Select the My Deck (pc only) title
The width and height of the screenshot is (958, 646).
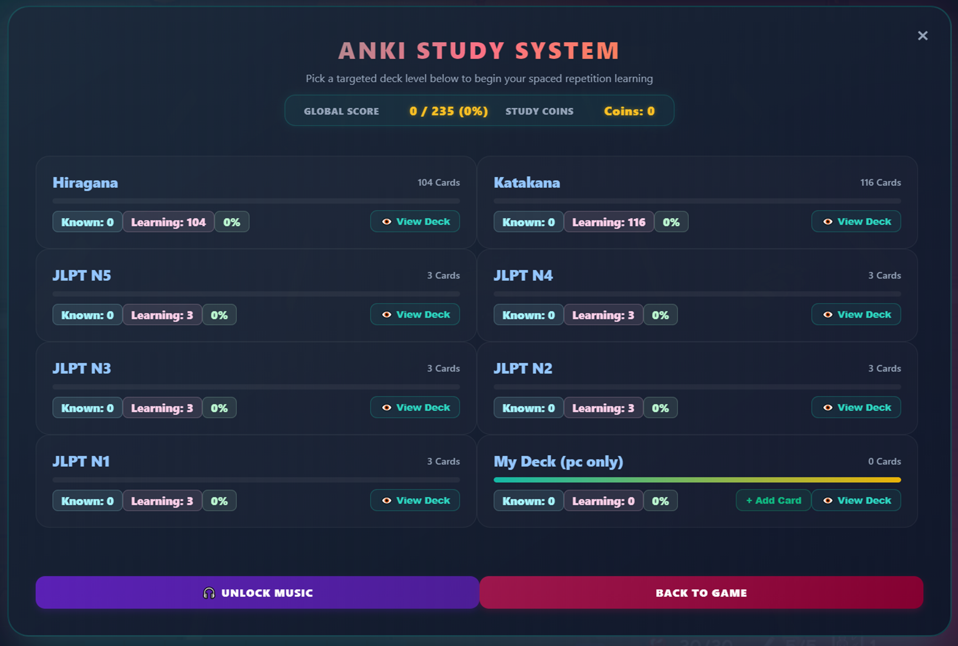coord(558,462)
